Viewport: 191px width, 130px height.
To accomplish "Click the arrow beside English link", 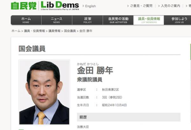I will [x=83, y=6].
